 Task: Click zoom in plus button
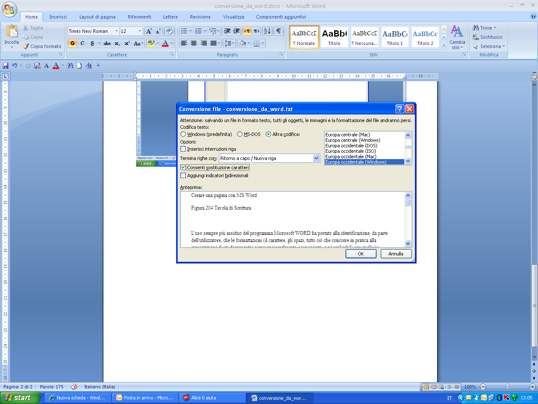(x=532, y=387)
